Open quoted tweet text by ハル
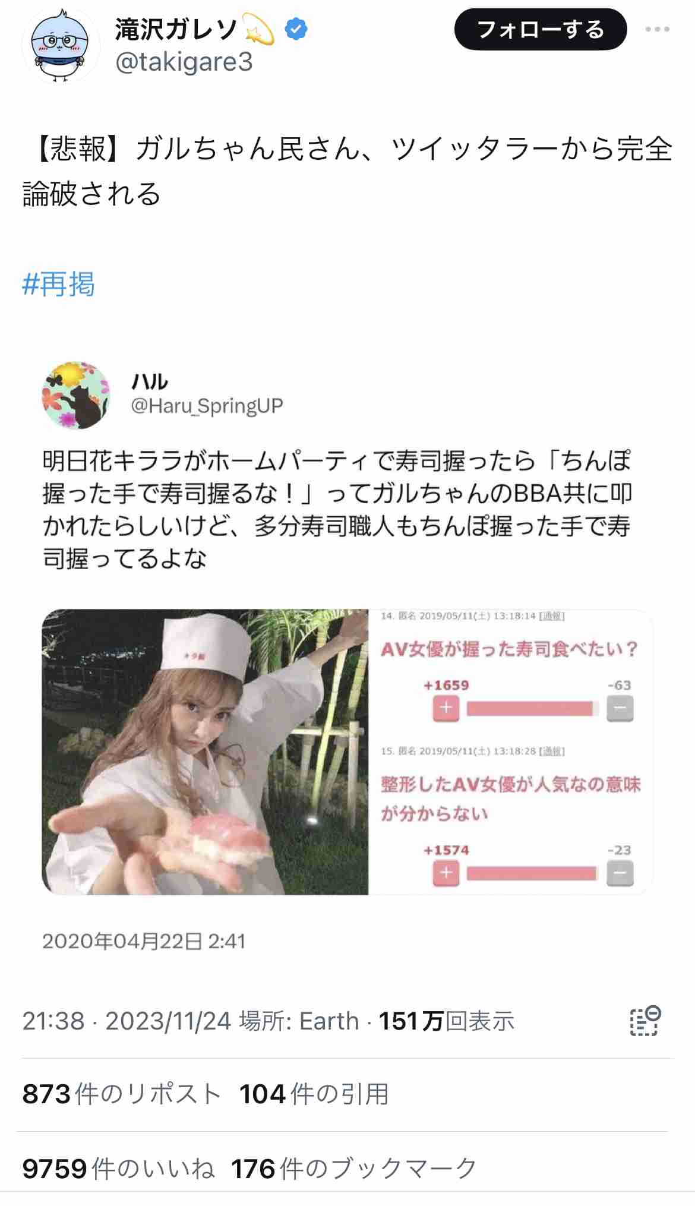This screenshot has height=1206, width=695. coord(337,510)
